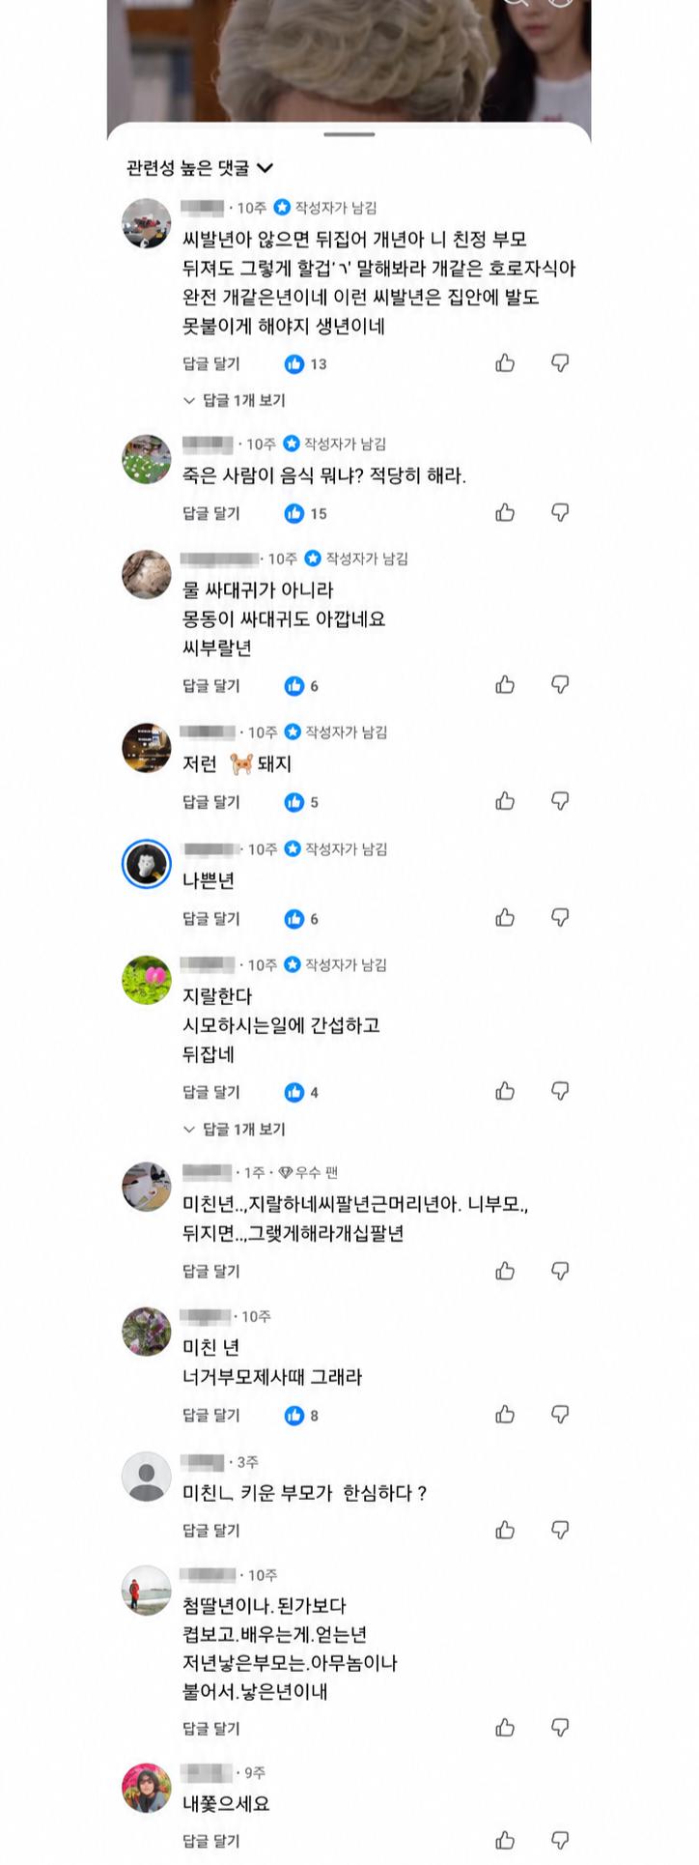Like the '내쫓으세요' comment
The height and width of the screenshot is (1865, 699).
[x=505, y=1840]
